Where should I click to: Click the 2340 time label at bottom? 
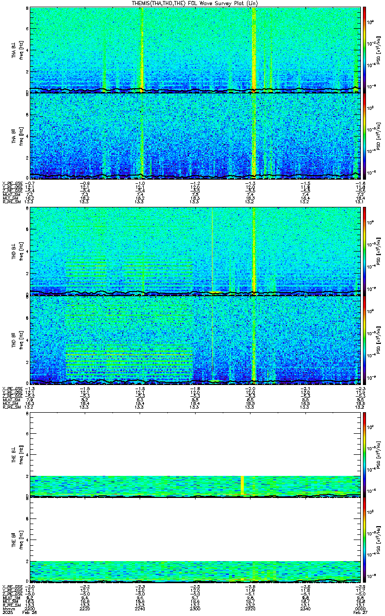point(304,609)
